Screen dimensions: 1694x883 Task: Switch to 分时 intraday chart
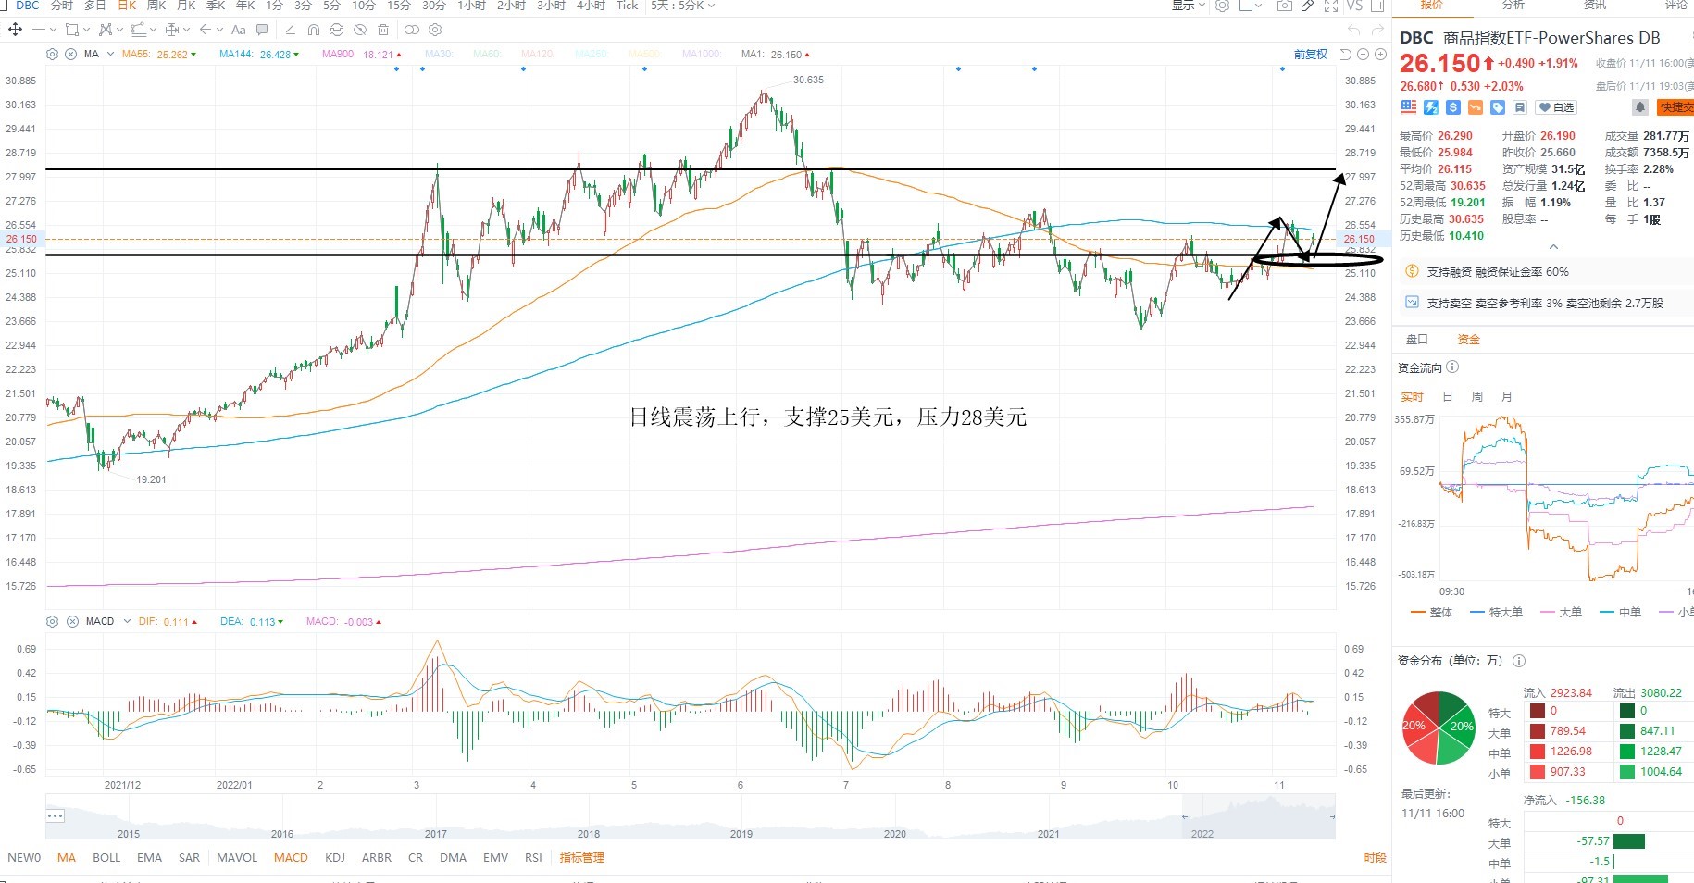(61, 6)
